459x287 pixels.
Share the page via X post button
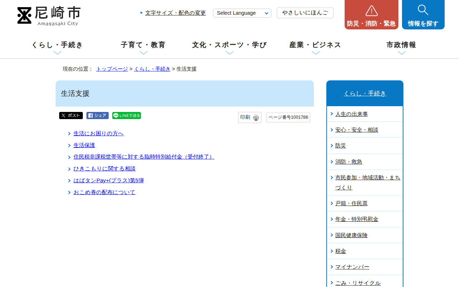pyautogui.click(x=71, y=116)
